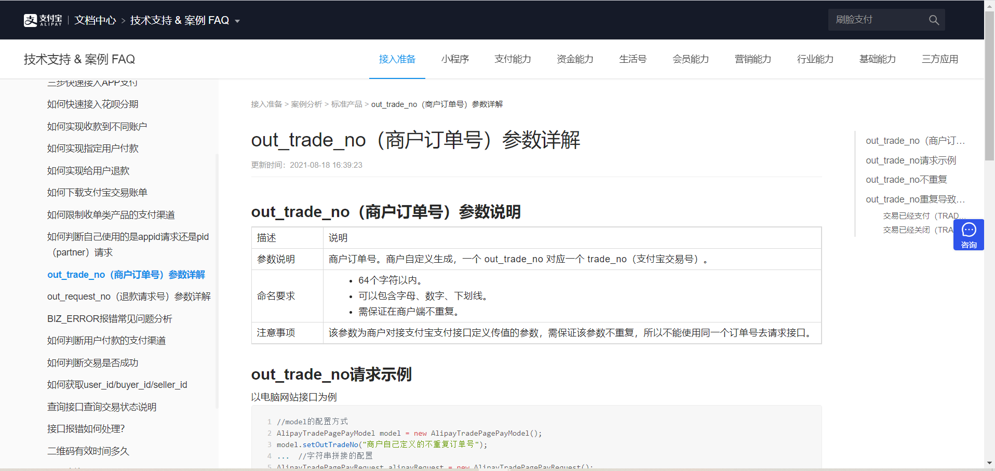Switch to the 资金能力 tab

click(x=575, y=59)
